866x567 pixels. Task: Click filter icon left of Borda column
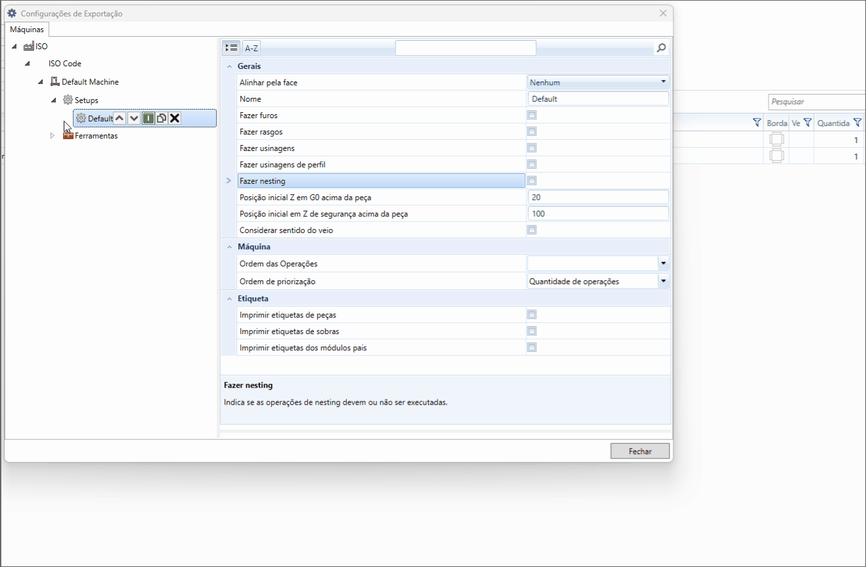pos(757,123)
